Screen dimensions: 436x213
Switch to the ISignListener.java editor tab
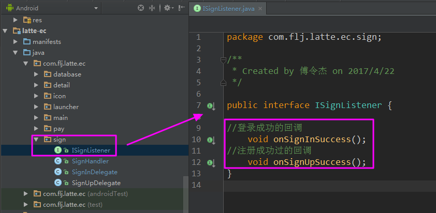(x=228, y=9)
